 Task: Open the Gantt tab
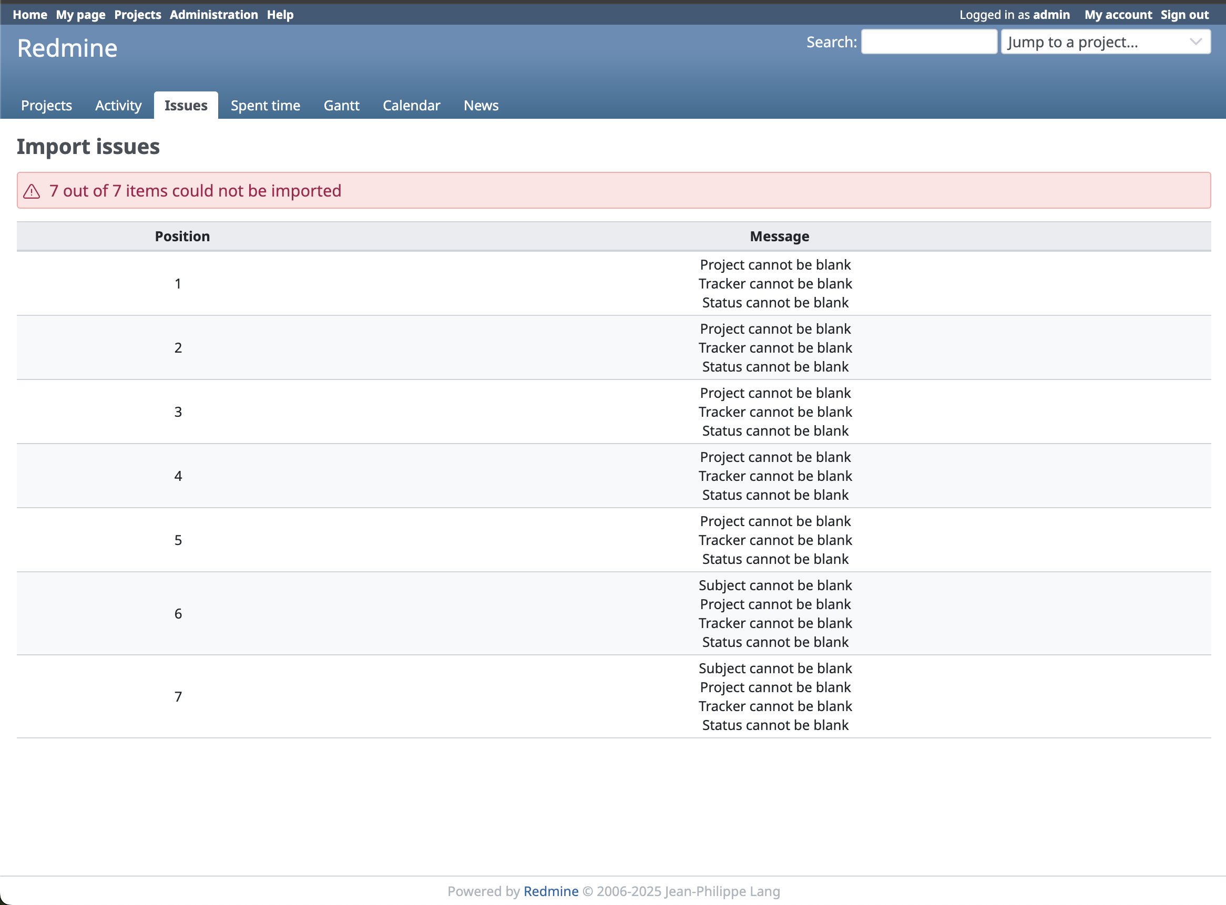point(341,105)
